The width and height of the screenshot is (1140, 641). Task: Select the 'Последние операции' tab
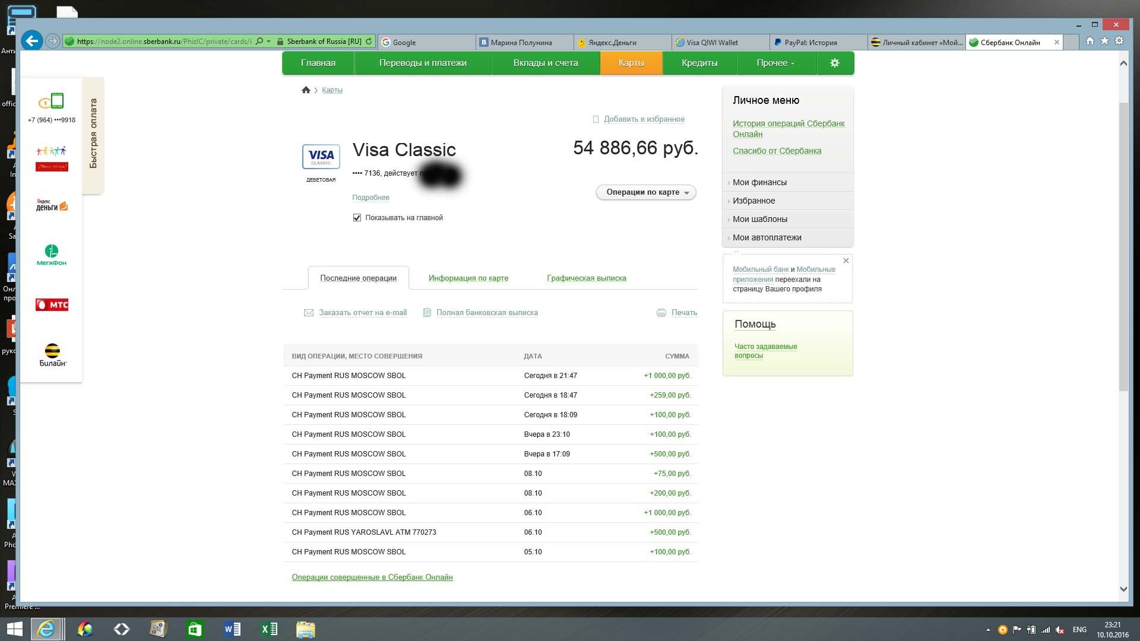[x=358, y=278]
